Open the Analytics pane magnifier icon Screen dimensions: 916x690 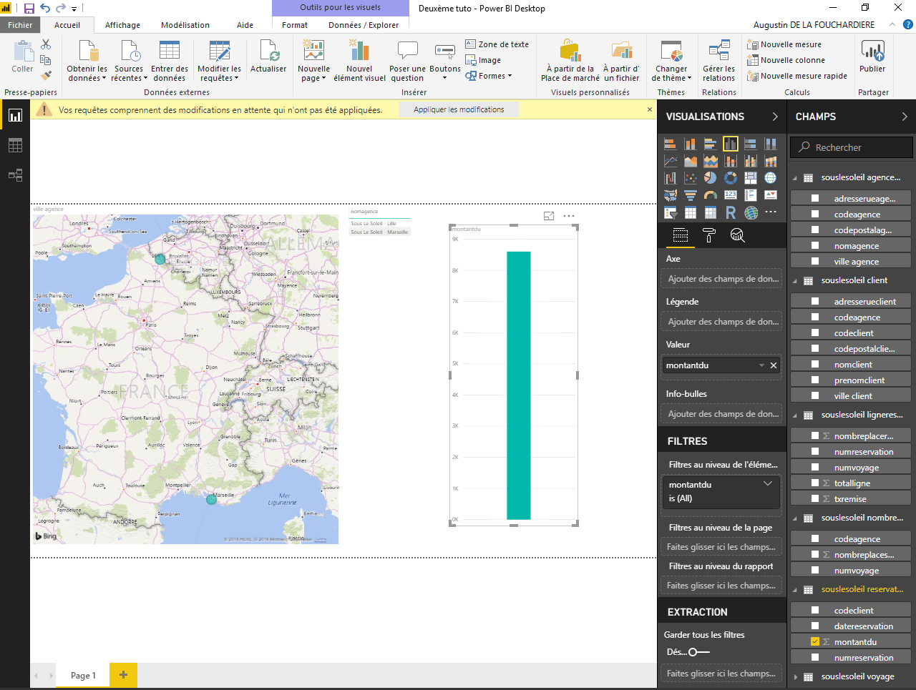[738, 235]
